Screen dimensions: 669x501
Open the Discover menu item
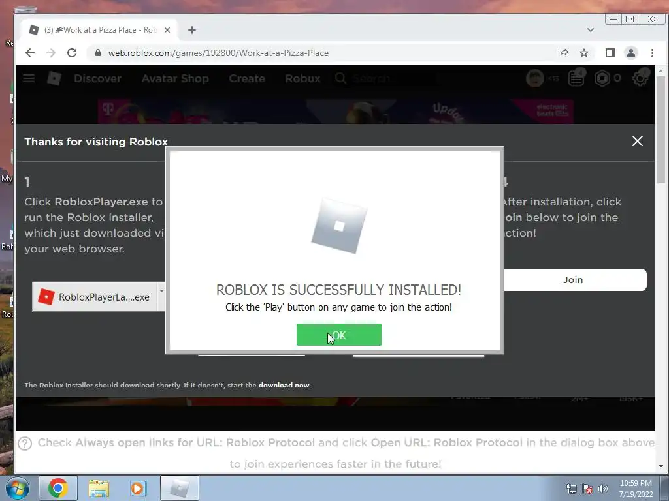98,78
